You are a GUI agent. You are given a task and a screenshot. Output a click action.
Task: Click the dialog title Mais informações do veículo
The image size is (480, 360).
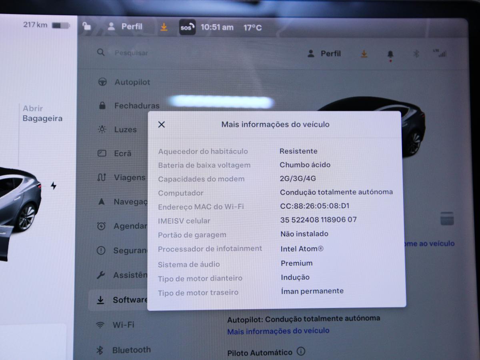276,124
